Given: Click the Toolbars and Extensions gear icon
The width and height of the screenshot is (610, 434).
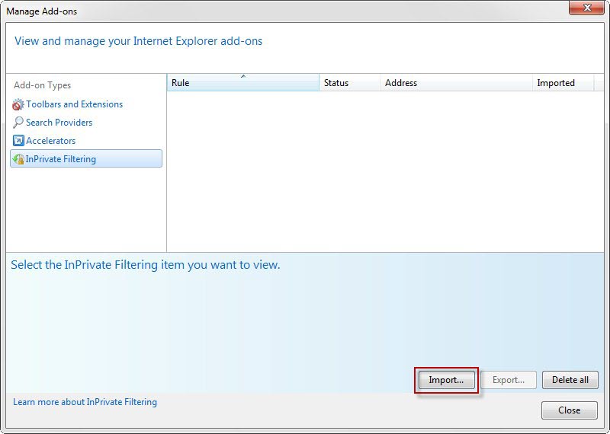Looking at the screenshot, I should click(18, 104).
